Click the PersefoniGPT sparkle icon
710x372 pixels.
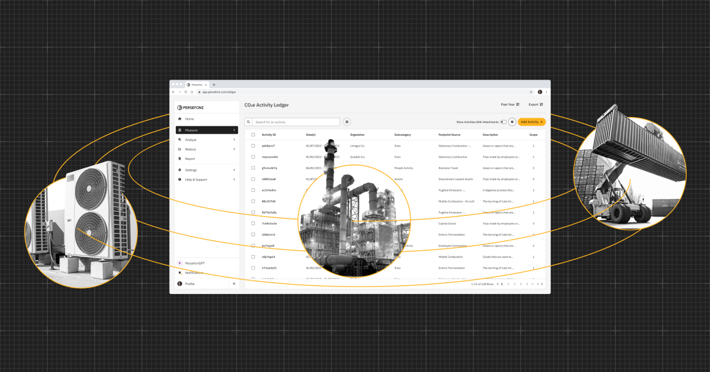[x=179, y=263]
